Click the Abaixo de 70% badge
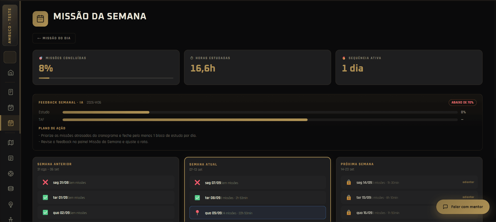Viewport: 496px width, 222px height. (x=462, y=102)
